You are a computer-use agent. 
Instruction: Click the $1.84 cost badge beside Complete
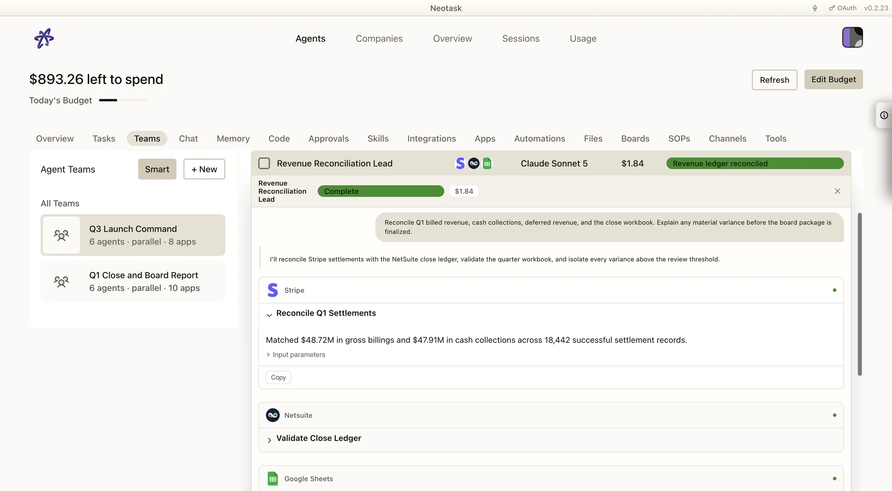(x=463, y=191)
